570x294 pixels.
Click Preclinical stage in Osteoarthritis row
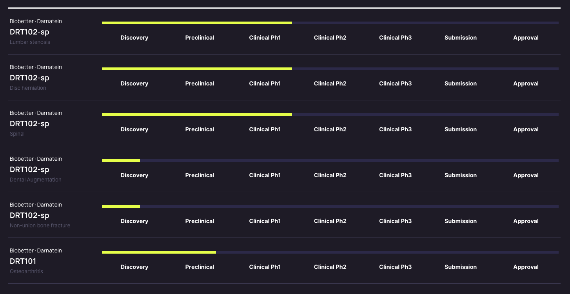200,267
